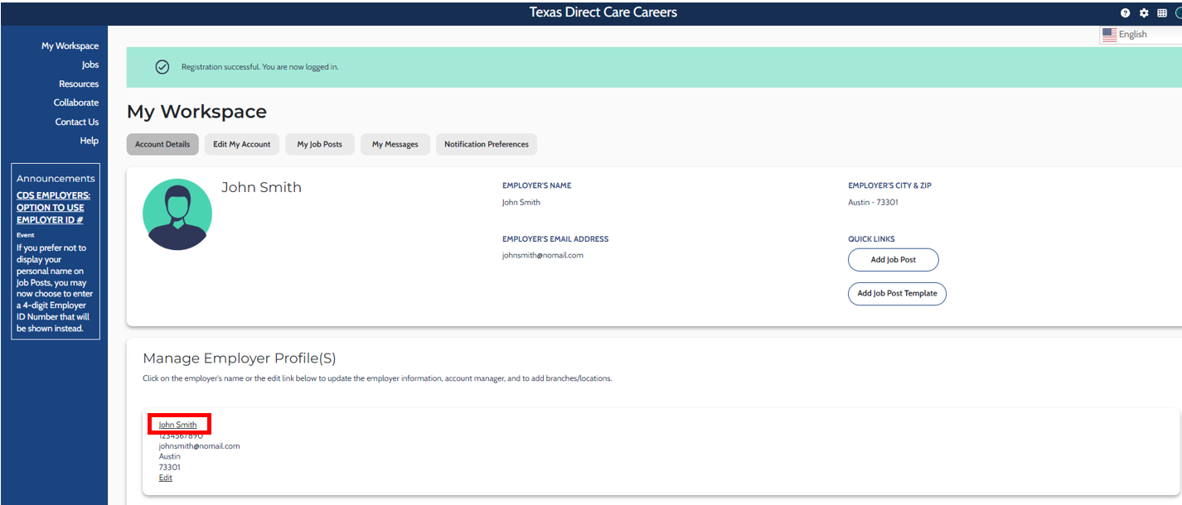Image resolution: width=1182 pixels, height=505 pixels.
Task: Open settings via the gear icon
Action: (x=1144, y=13)
